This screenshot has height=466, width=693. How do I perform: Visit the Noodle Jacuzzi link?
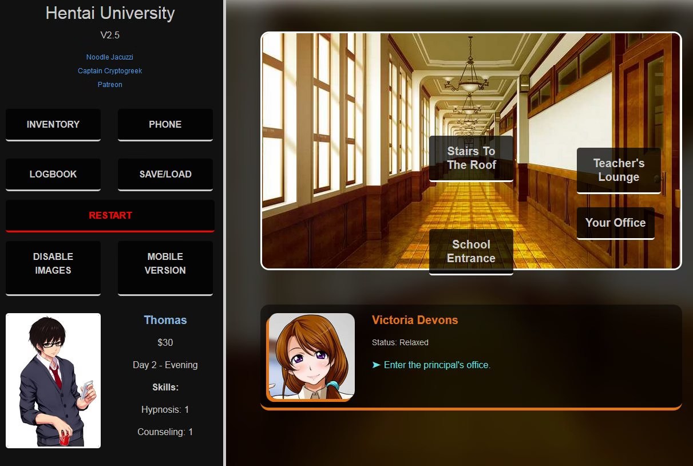pos(109,57)
